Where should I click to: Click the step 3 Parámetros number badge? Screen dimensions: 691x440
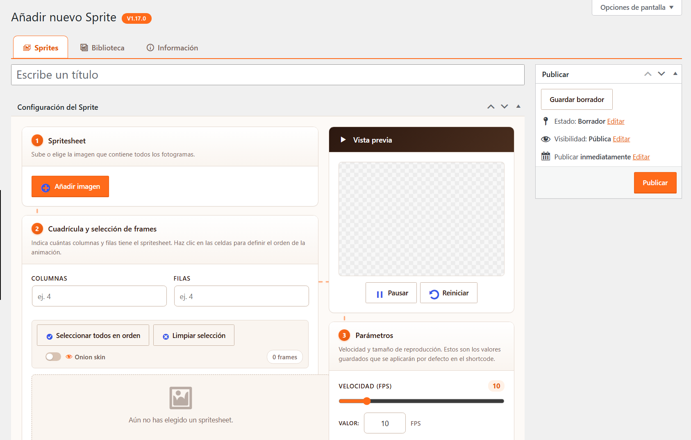coord(344,335)
